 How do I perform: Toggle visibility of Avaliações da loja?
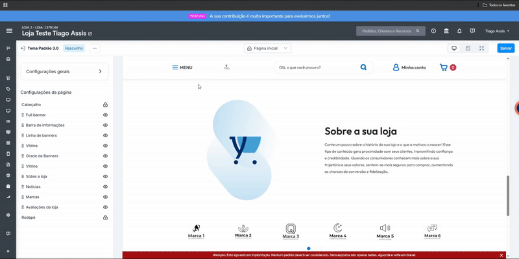[x=105, y=207]
